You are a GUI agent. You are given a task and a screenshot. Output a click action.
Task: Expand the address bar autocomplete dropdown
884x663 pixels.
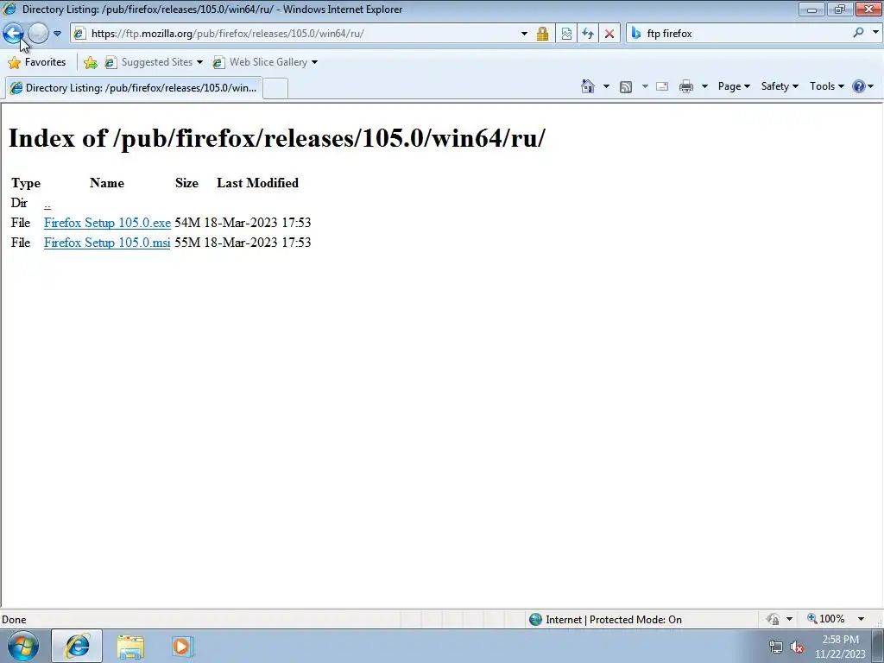tap(524, 34)
